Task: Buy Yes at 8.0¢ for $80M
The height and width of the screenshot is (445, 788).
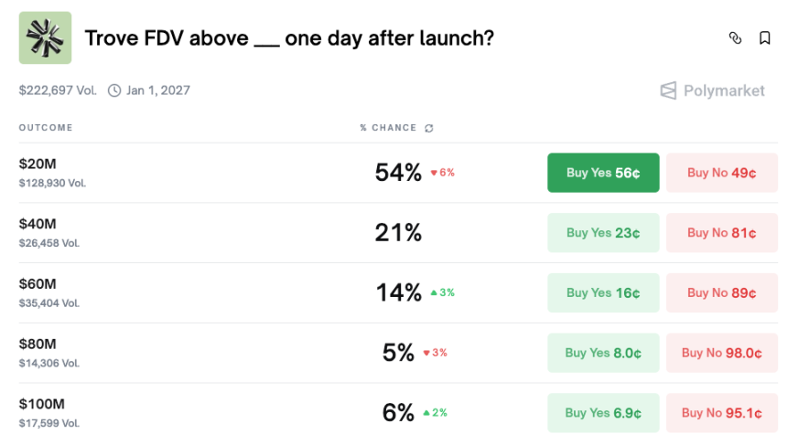Action: click(603, 353)
